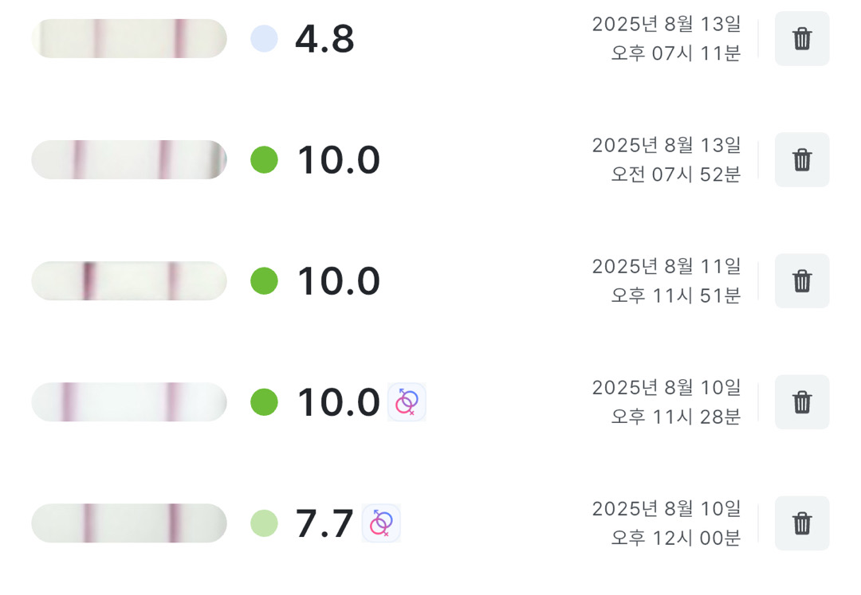The height and width of the screenshot is (595, 861).
Task: Tap the green dot on the August 11 entry
Action: [x=264, y=280]
